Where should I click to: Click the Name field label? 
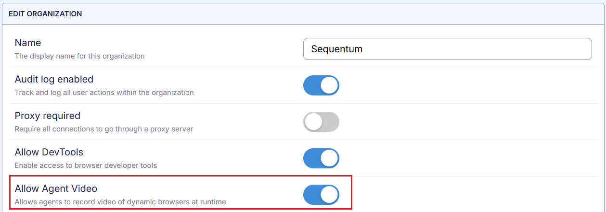coord(28,43)
